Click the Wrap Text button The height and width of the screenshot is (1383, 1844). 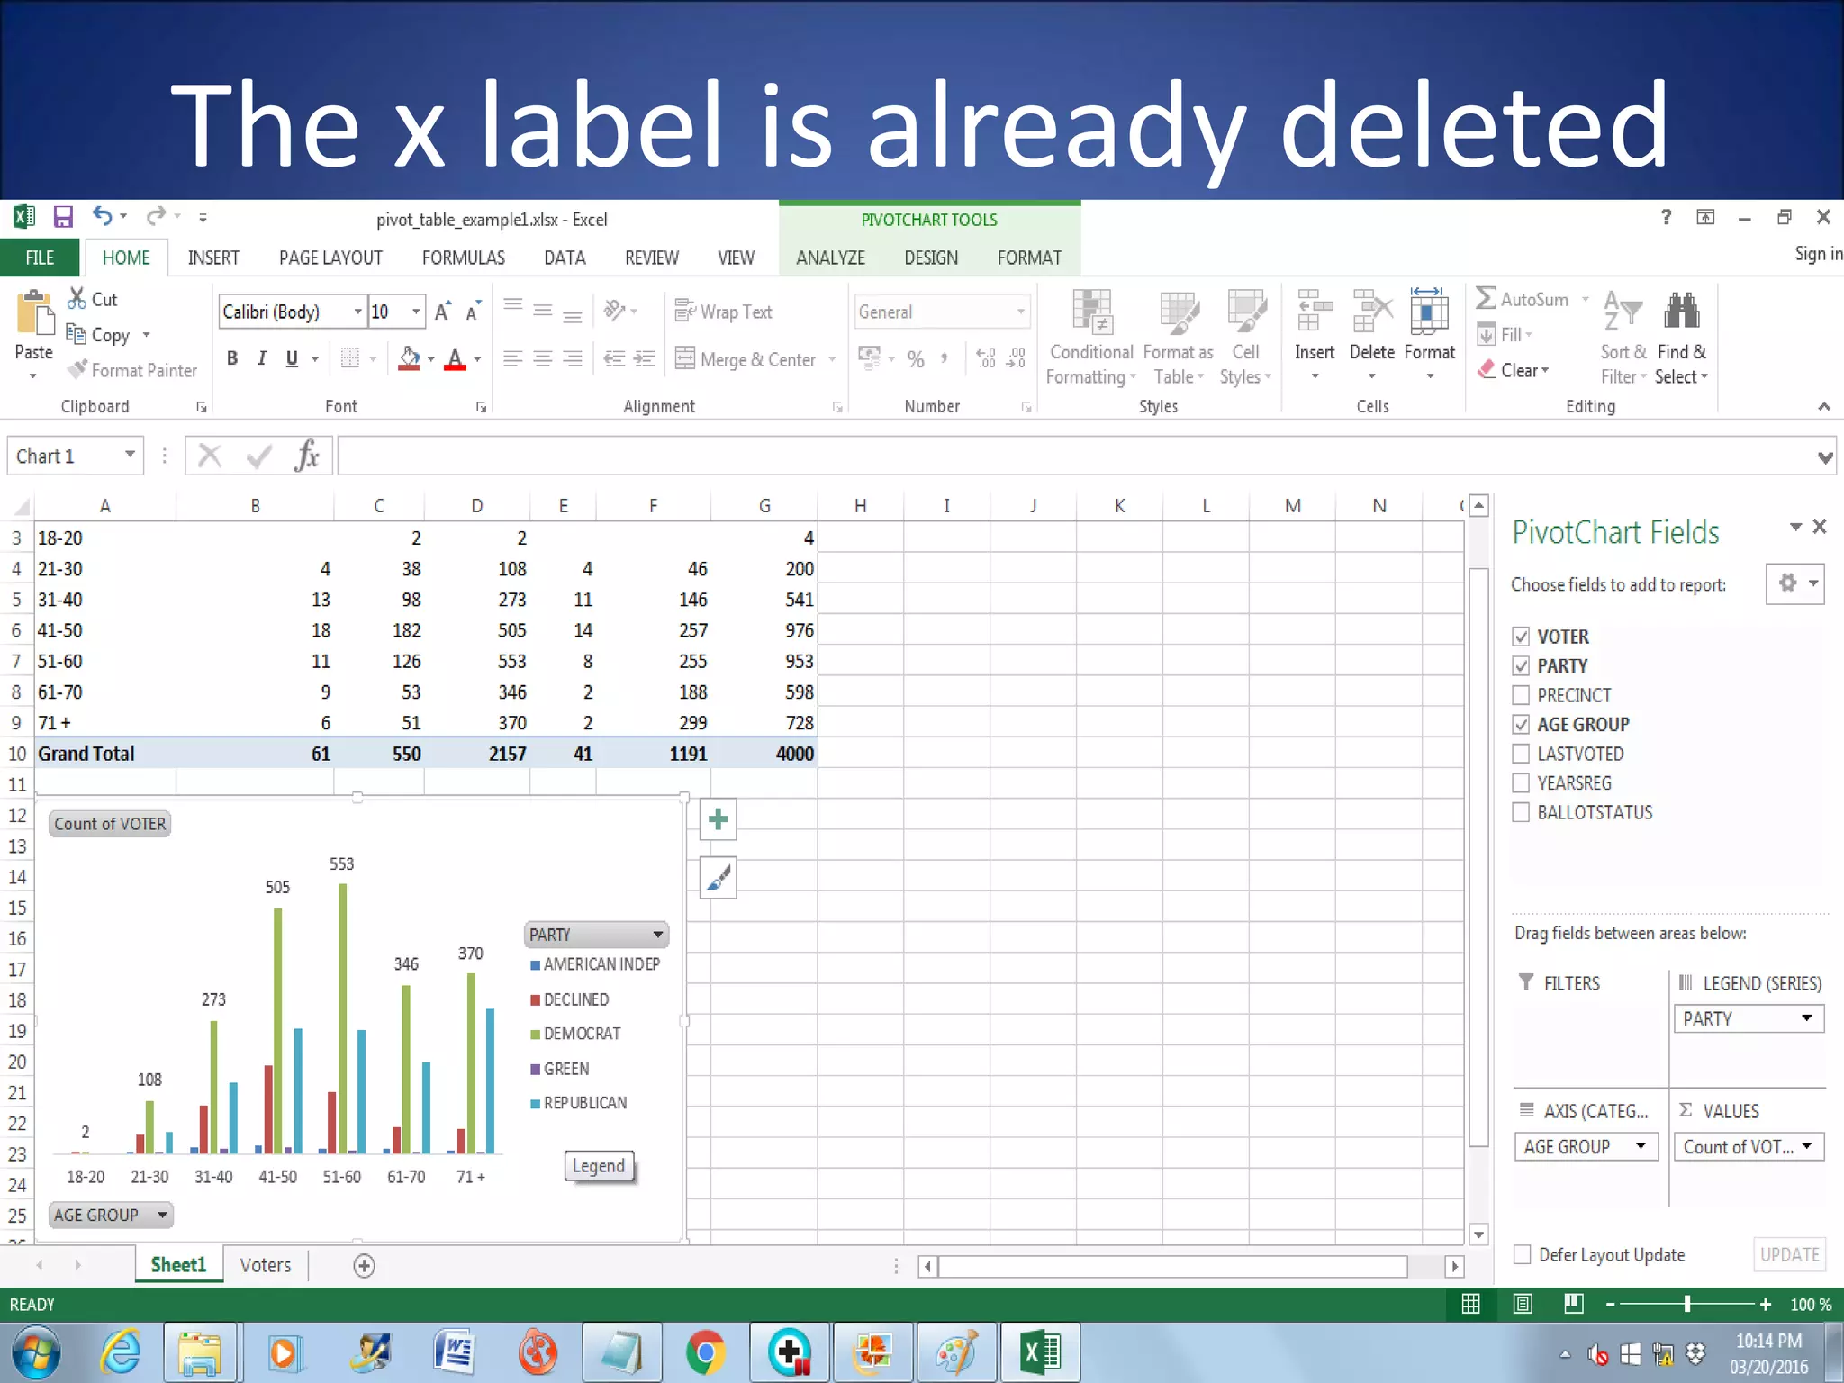pos(723,312)
